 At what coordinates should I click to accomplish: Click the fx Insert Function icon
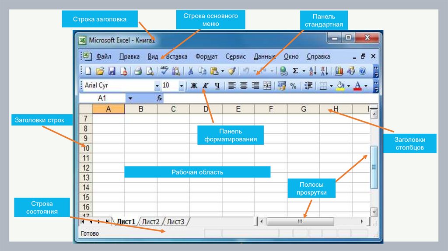[159, 98]
